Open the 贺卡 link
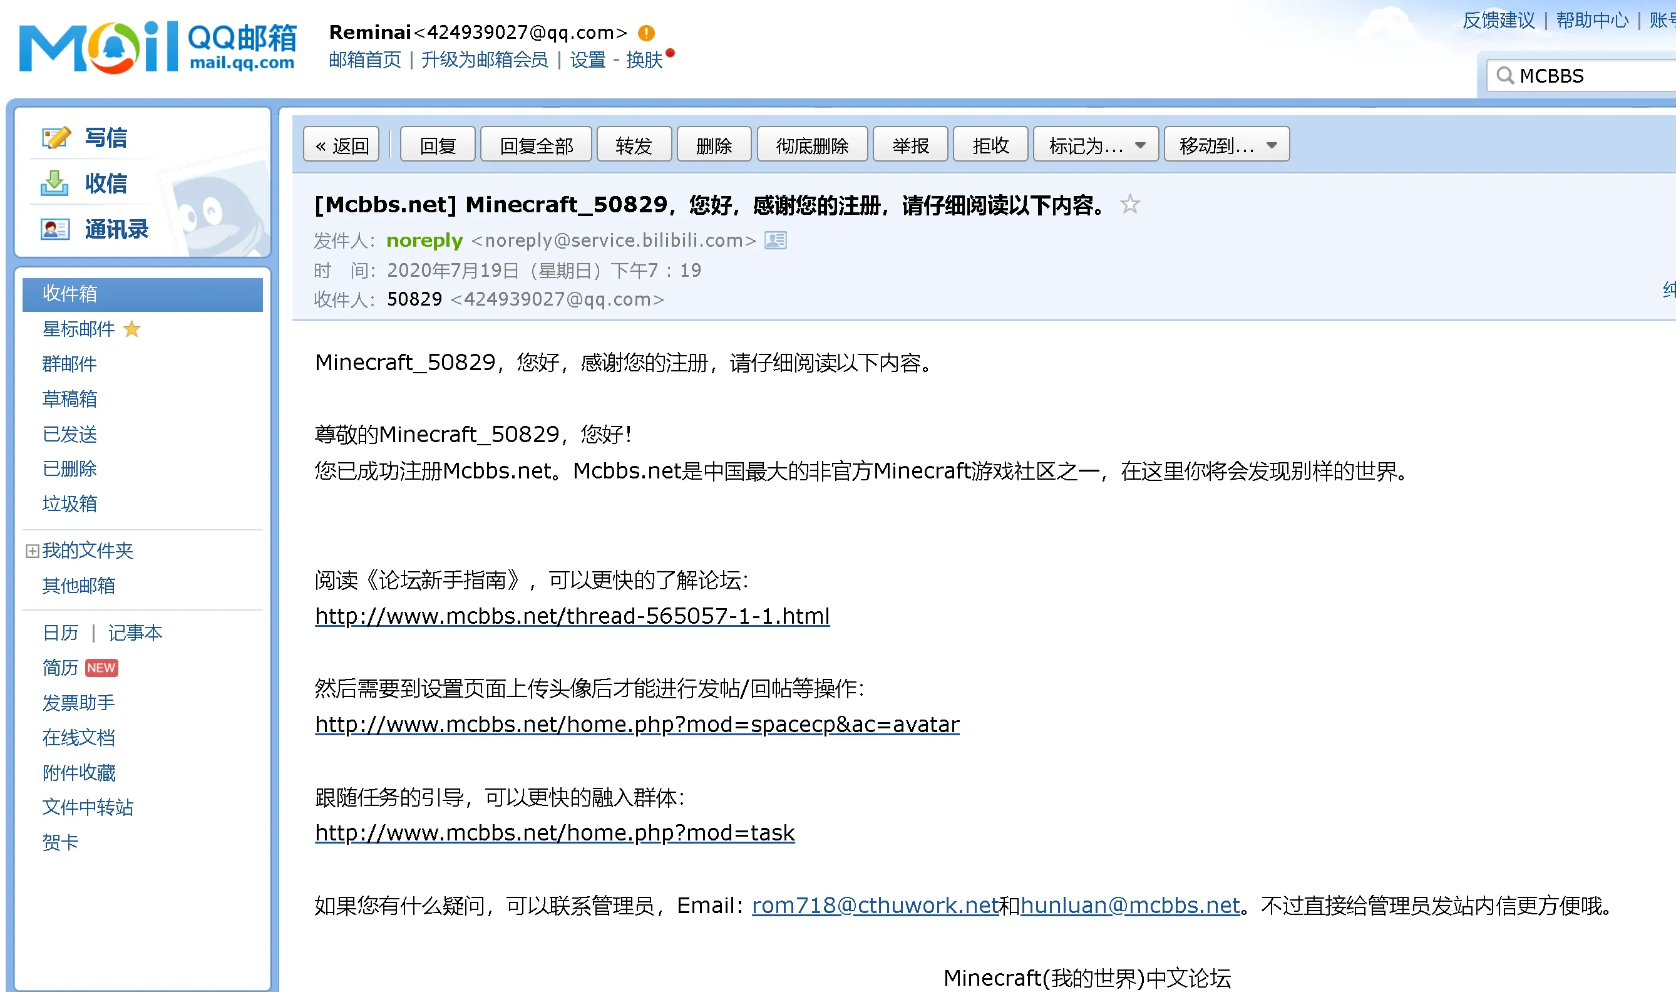The image size is (1676, 992). click(60, 842)
